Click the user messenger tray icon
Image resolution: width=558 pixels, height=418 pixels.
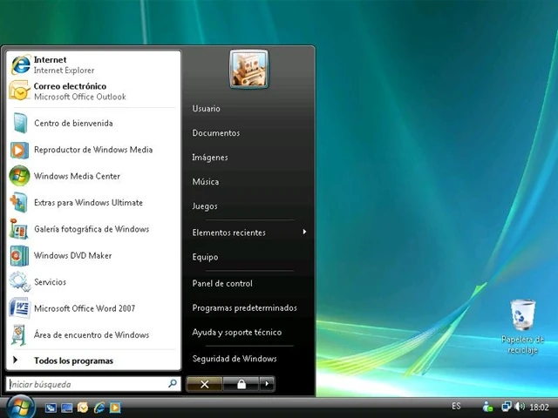coord(487,407)
